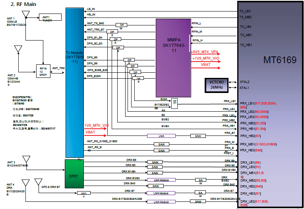Click the TX_MB2 pin label
This screenshot has width=304, height=209.
[246, 17]
